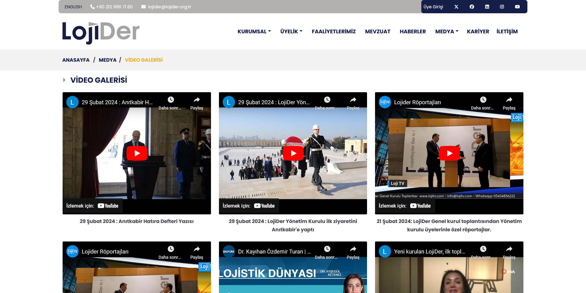Open the Instagram icon in top bar
The image size is (586, 293).
(x=502, y=7)
